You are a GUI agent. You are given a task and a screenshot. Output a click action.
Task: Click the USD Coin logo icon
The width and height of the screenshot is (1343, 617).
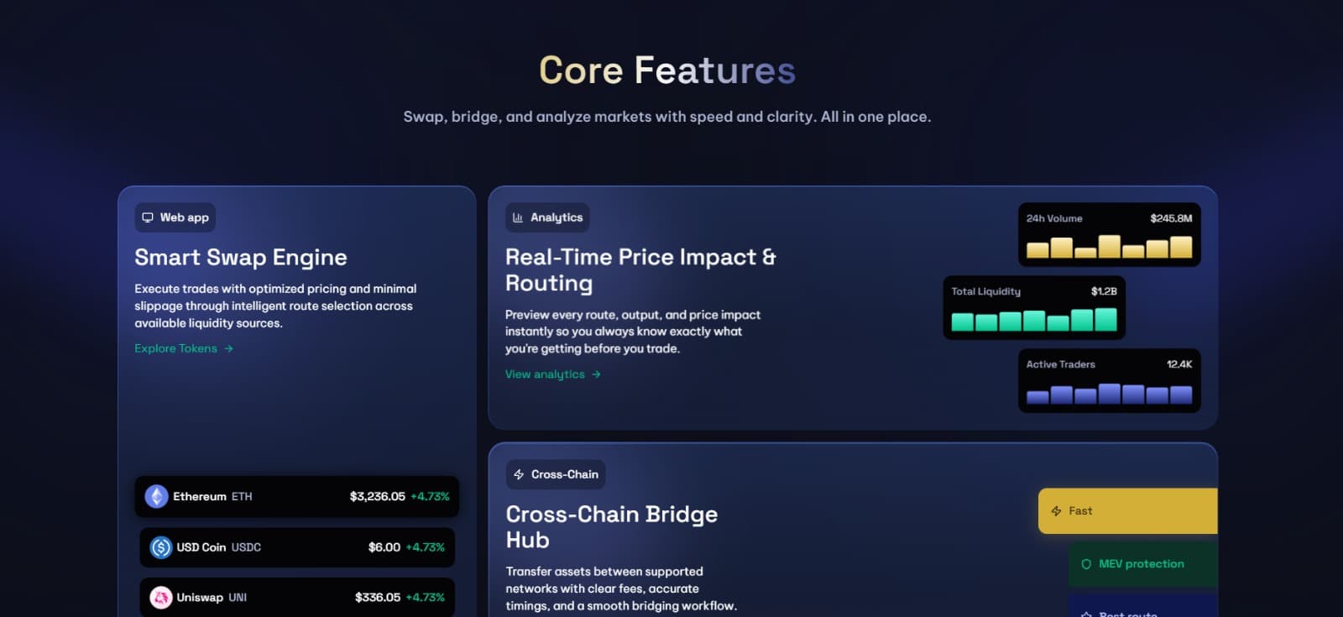click(160, 547)
